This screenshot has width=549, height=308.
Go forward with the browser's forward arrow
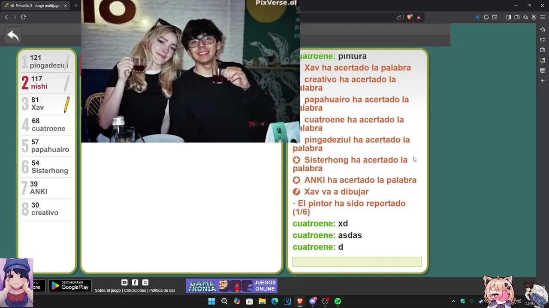pyautogui.click(x=15, y=17)
